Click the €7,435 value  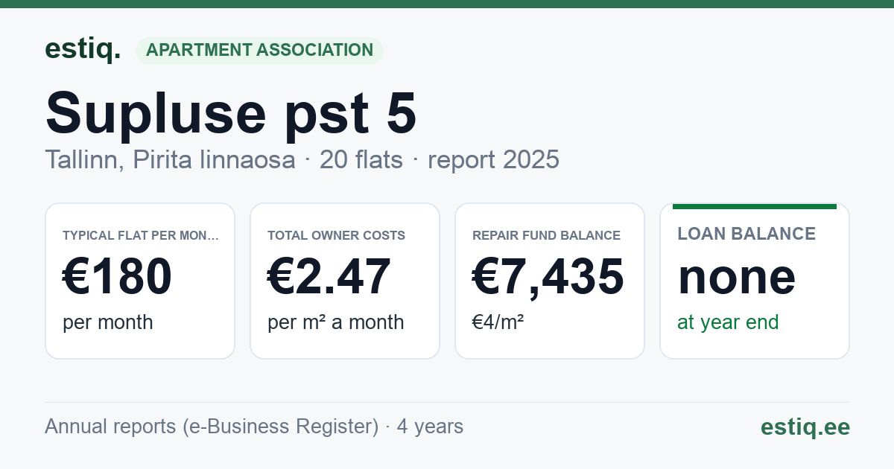(548, 276)
